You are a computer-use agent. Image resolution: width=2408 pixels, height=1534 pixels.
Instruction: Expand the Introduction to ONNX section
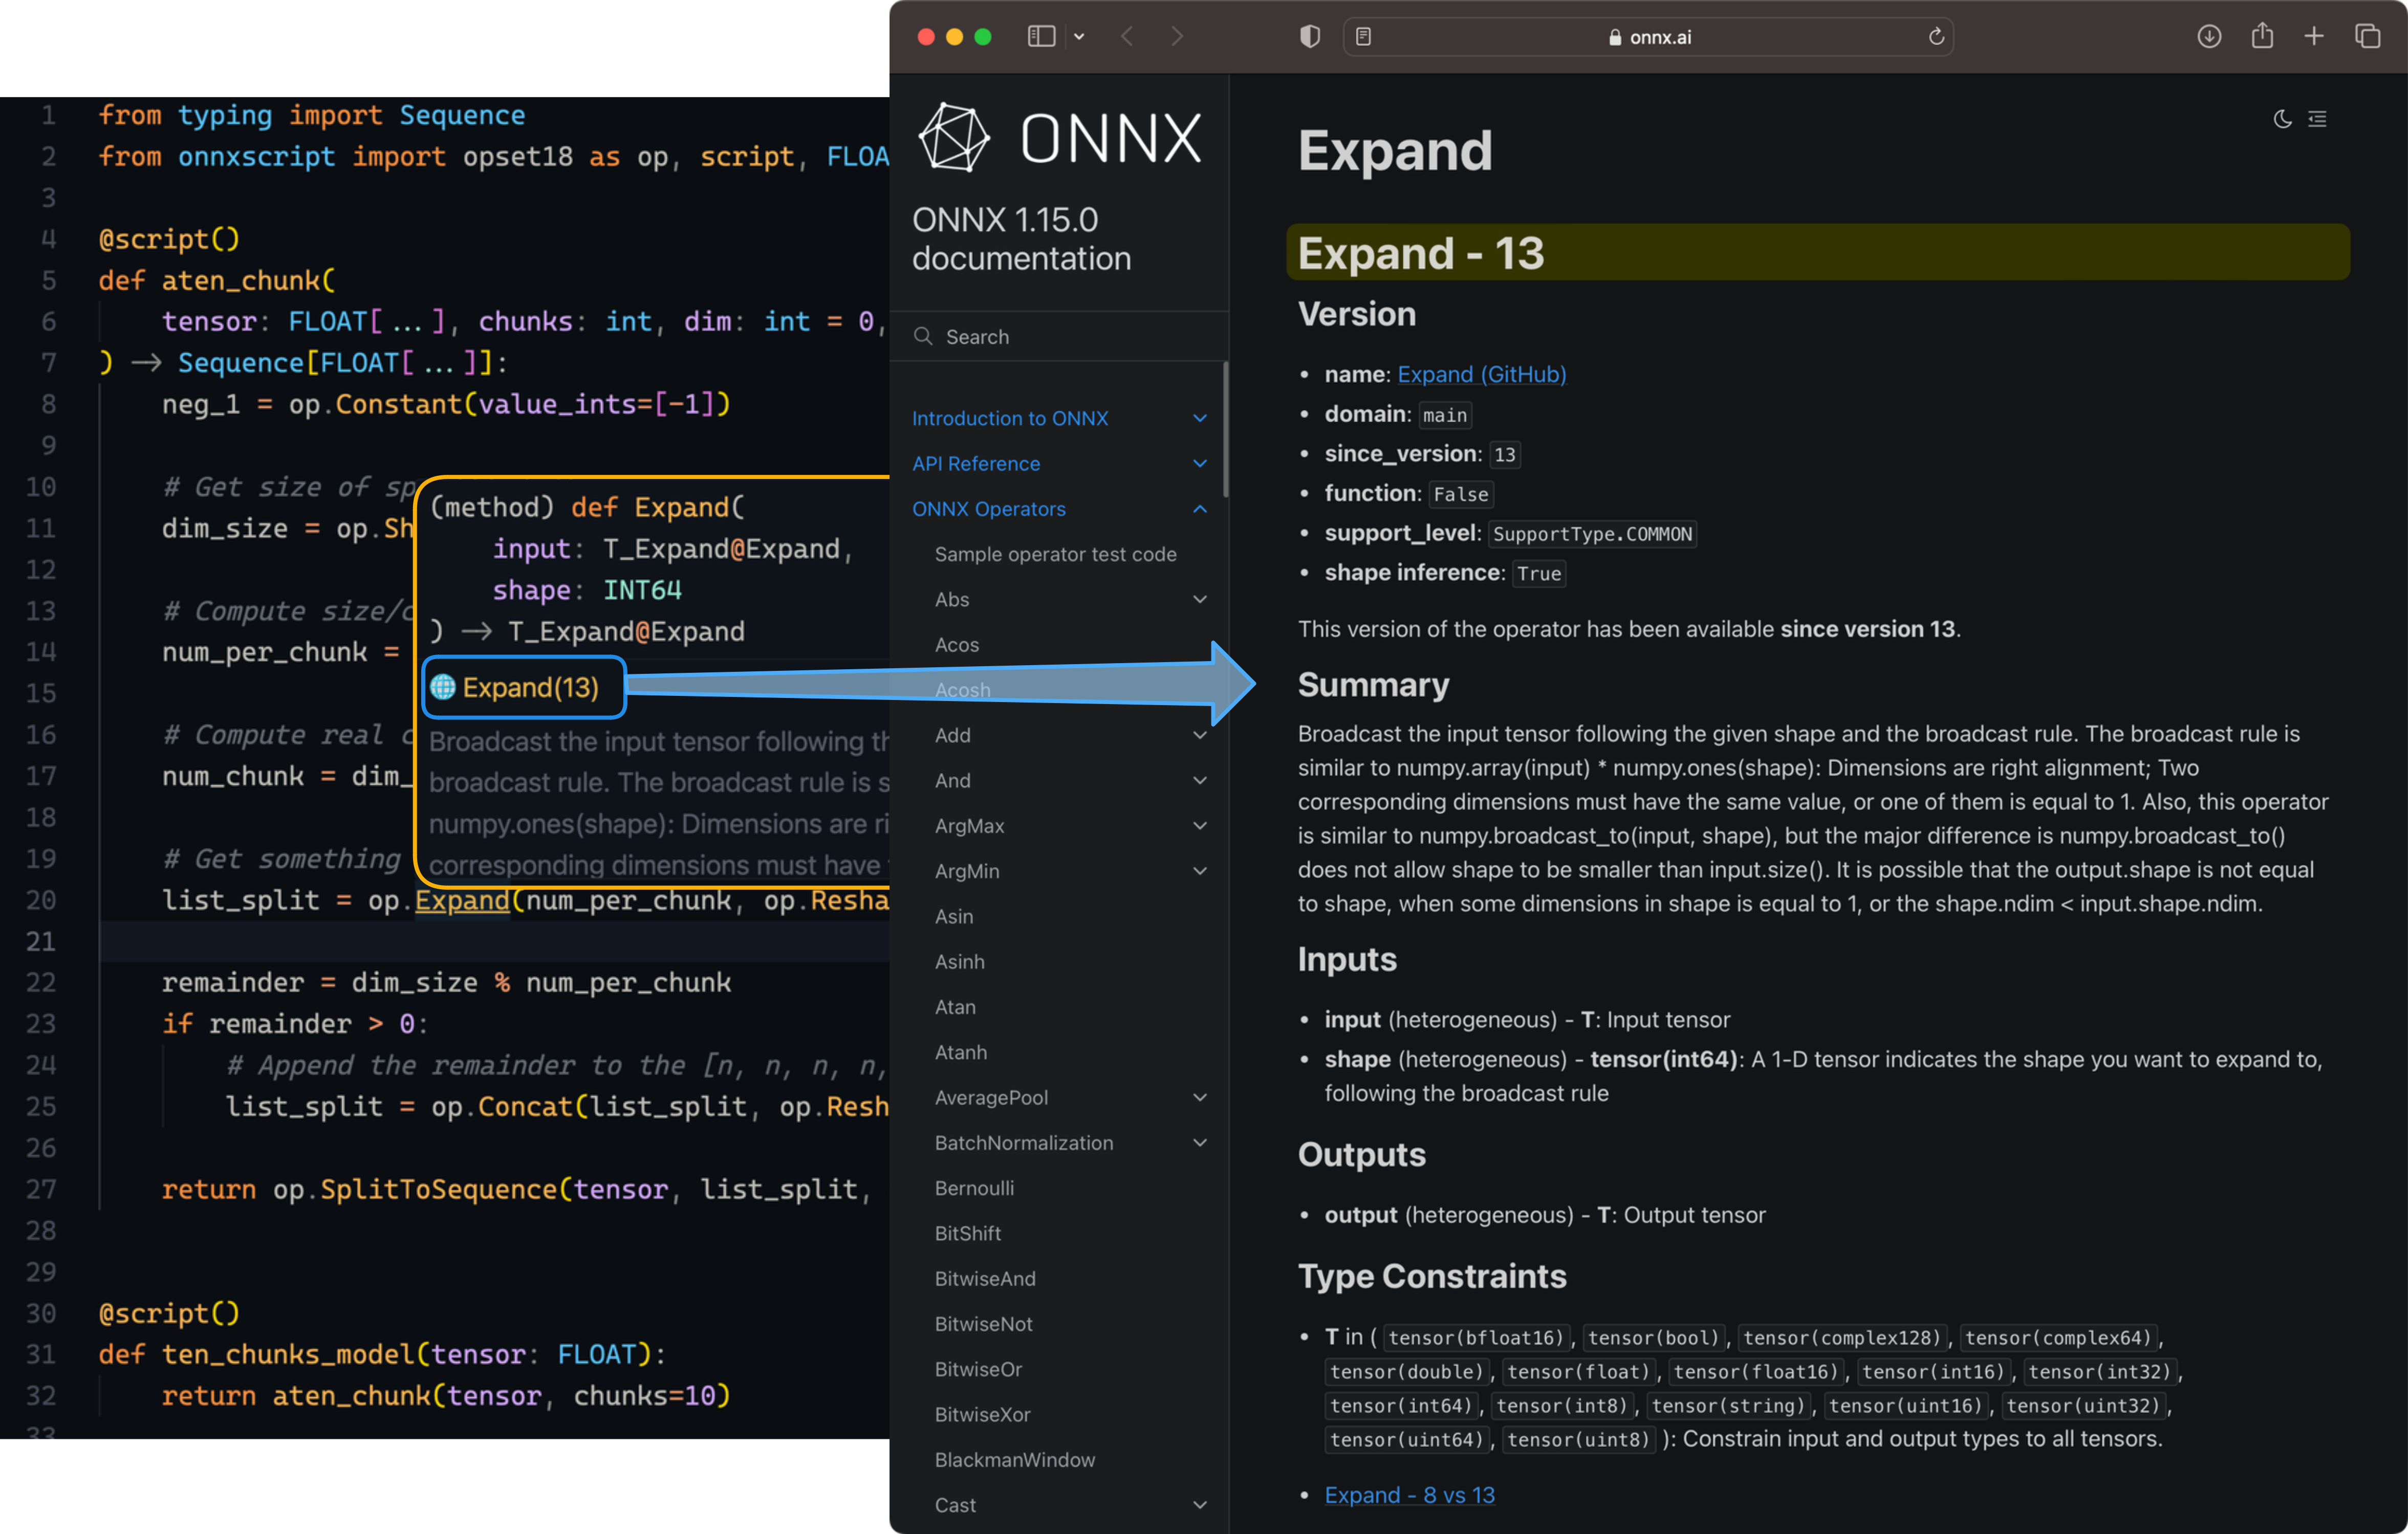pyautogui.click(x=1199, y=418)
